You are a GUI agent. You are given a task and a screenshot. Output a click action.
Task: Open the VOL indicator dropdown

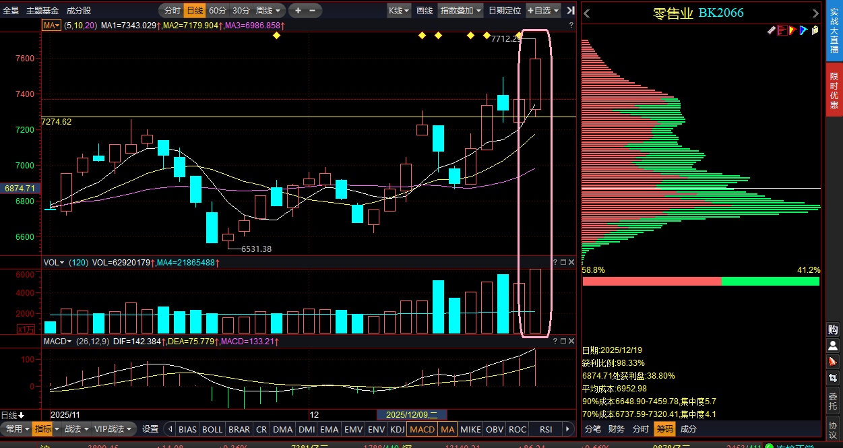(54, 262)
